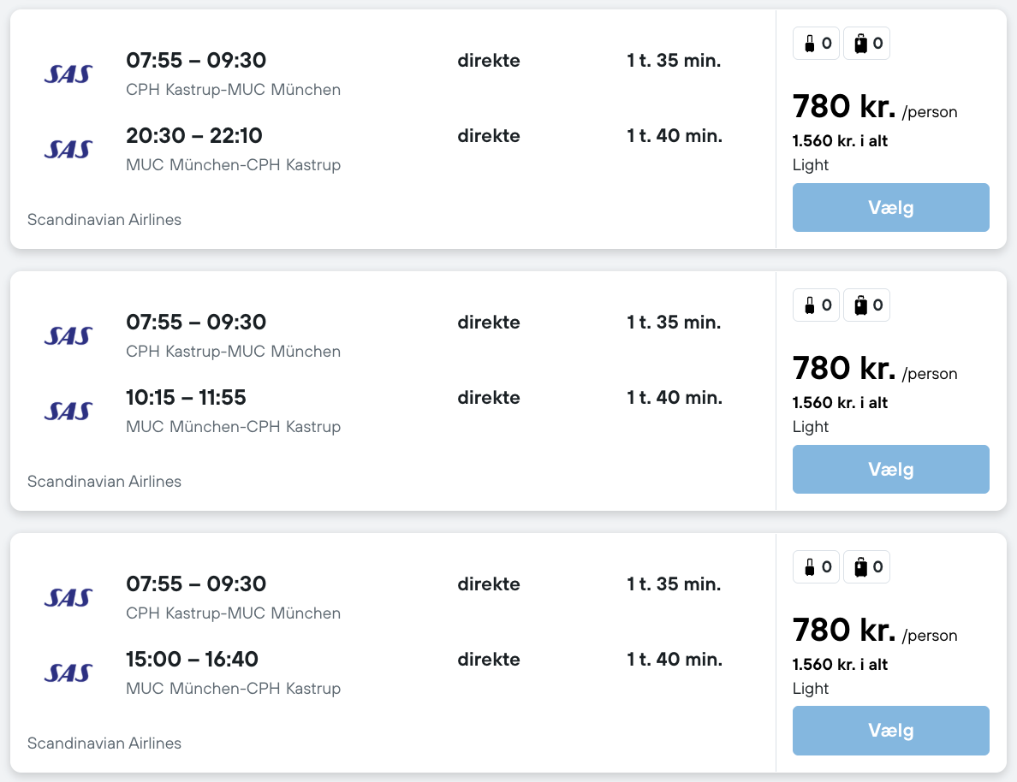Click duration text of the 15:00 return flight
The image size is (1017, 782).
[675, 660]
